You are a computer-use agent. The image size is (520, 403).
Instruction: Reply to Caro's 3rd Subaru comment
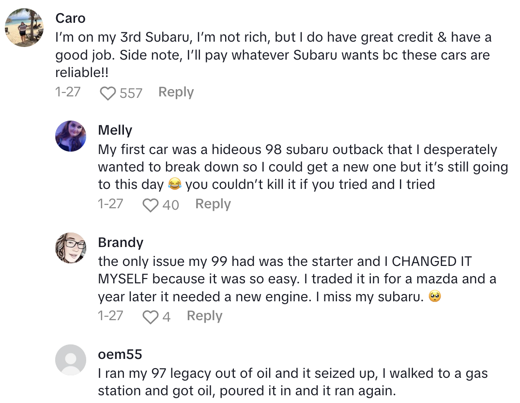tap(176, 92)
